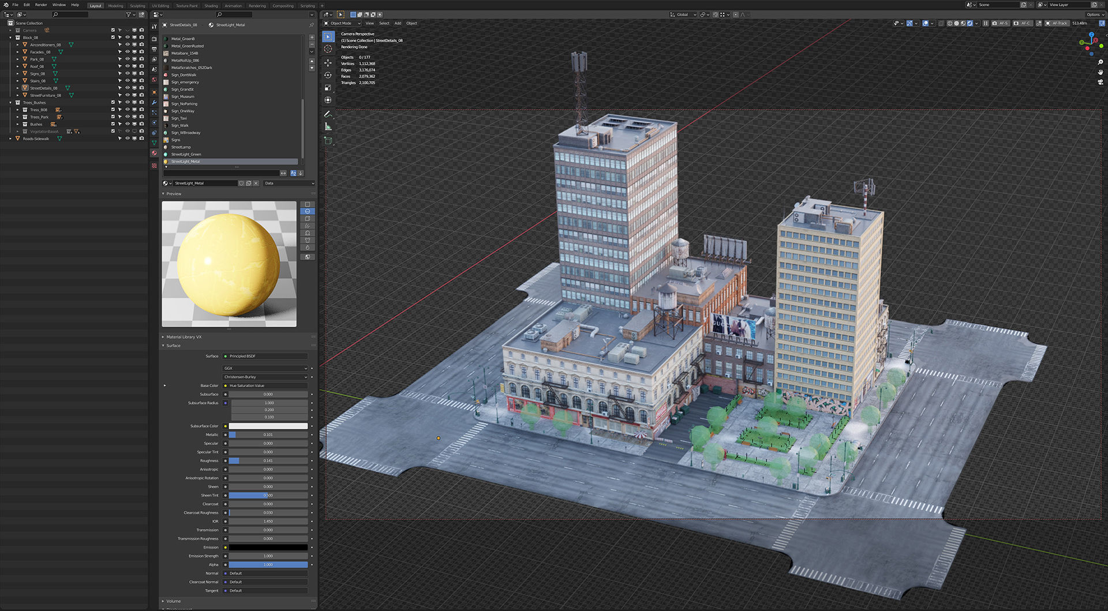This screenshot has width=1108, height=611.
Task: Open the viewport Add menu
Action: click(398, 23)
